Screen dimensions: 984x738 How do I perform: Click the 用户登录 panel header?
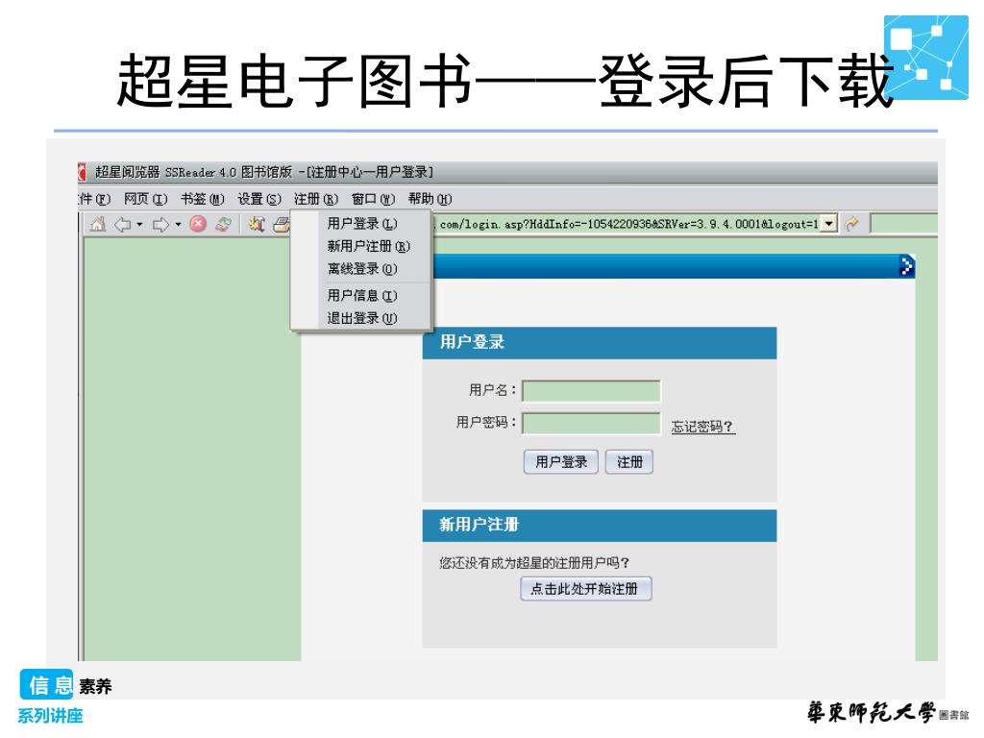coord(600,343)
